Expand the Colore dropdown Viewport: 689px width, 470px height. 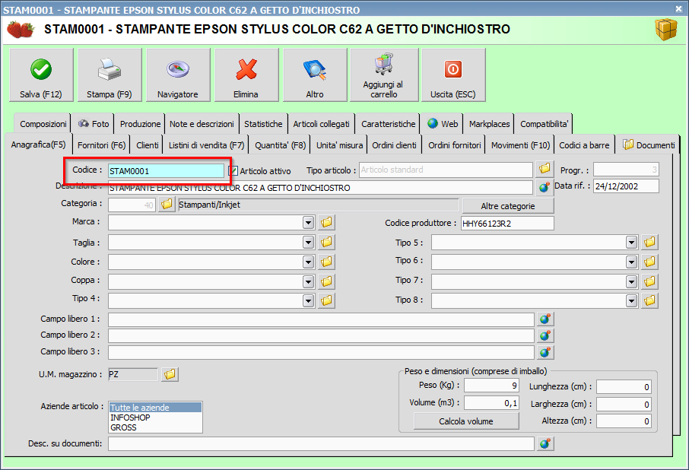click(309, 262)
